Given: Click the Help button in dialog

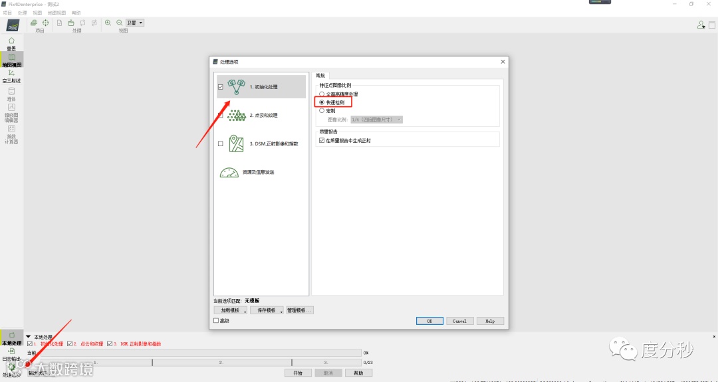Looking at the screenshot, I should tap(490, 321).
